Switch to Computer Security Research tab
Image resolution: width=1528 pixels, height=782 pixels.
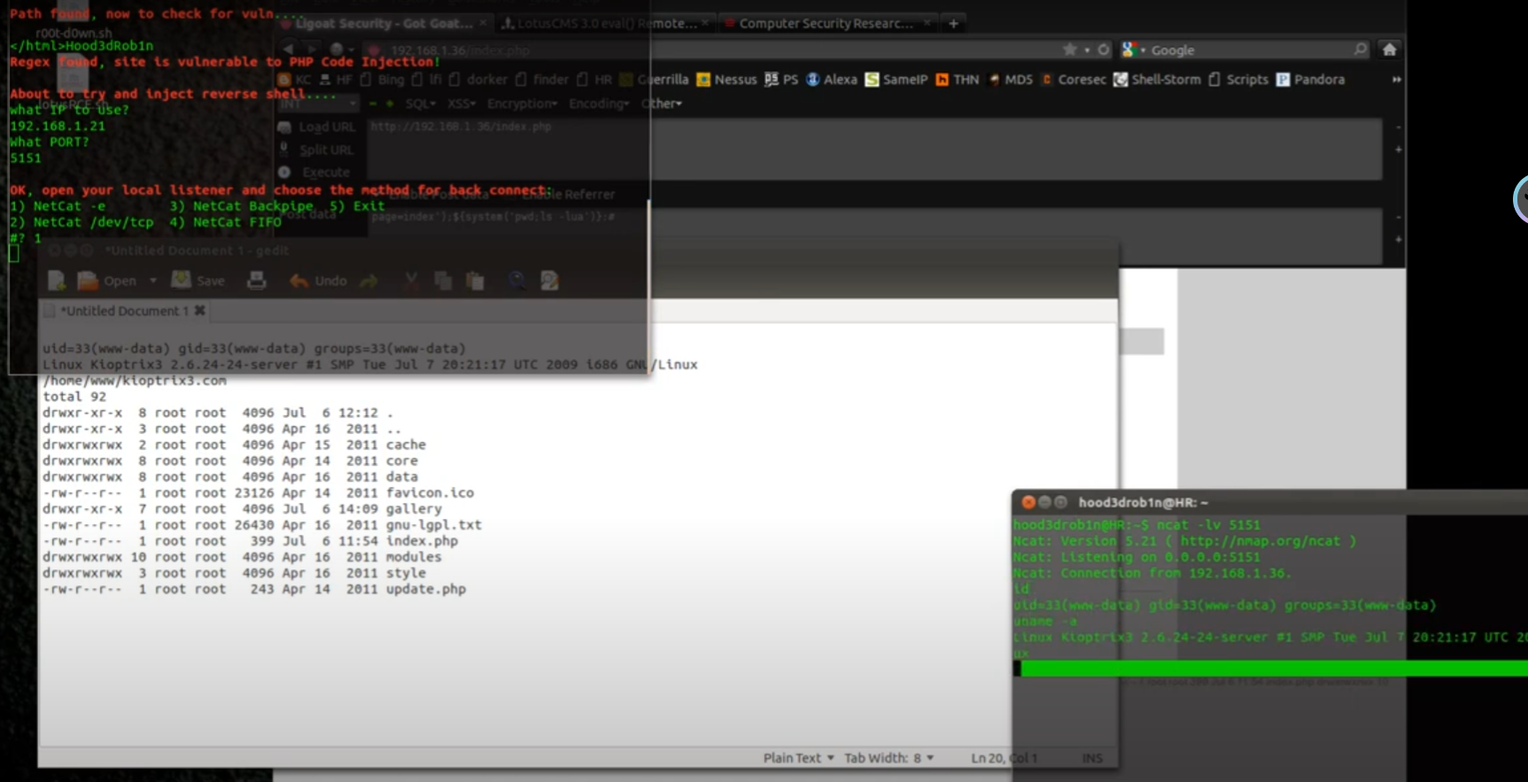point(827,23)
